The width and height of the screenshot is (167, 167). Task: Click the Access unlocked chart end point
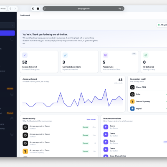(123, 99)
